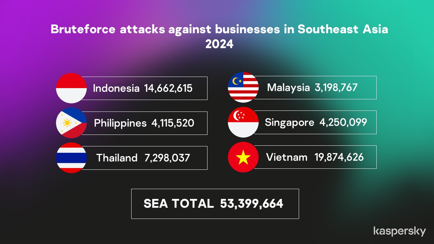The height and width of the screenshot is (244, 434).
Task: Select the Vietnam 19,874,626 box
Action: click(316, 157)
